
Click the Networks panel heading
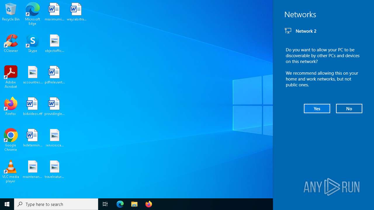tap(300, 15)
